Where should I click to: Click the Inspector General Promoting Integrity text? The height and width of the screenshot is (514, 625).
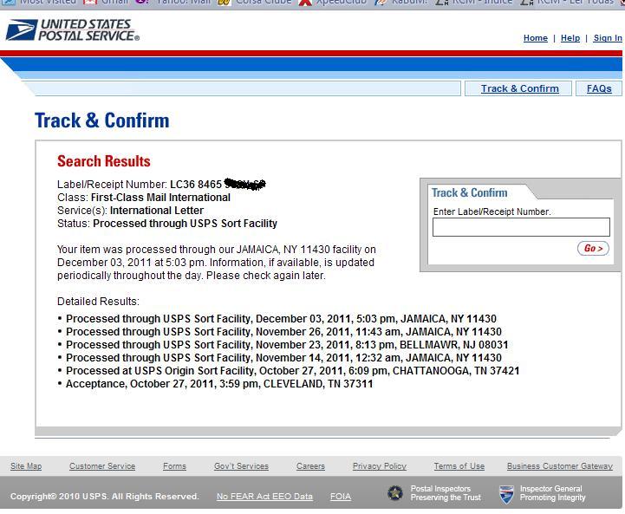[552, 493]
